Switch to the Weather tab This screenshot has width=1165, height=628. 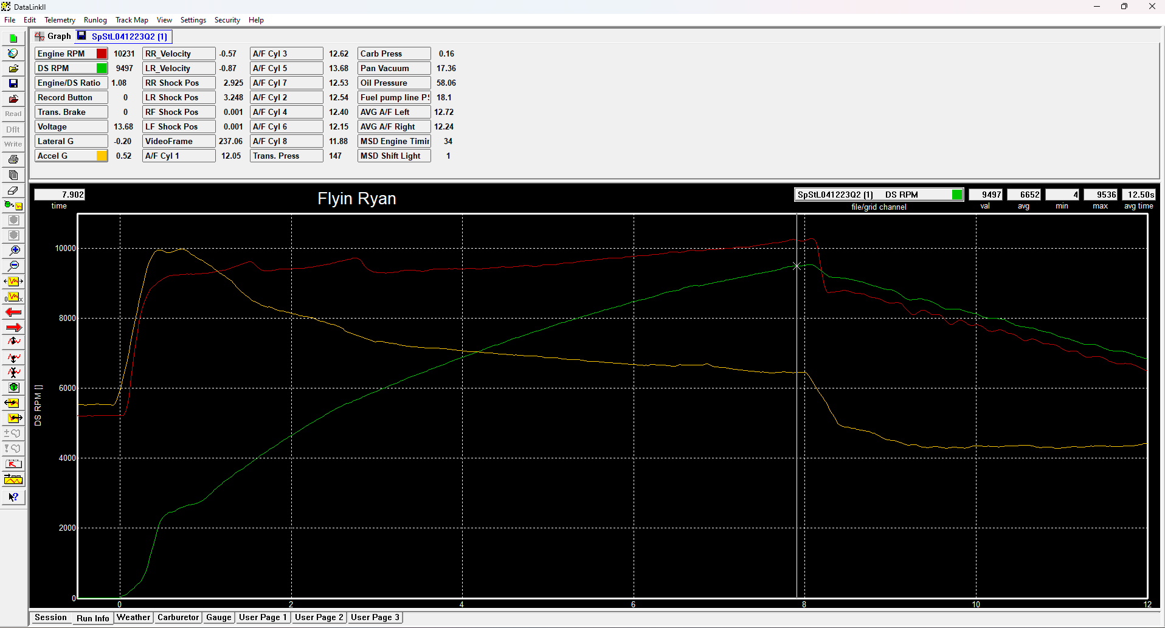click(133, 618)
